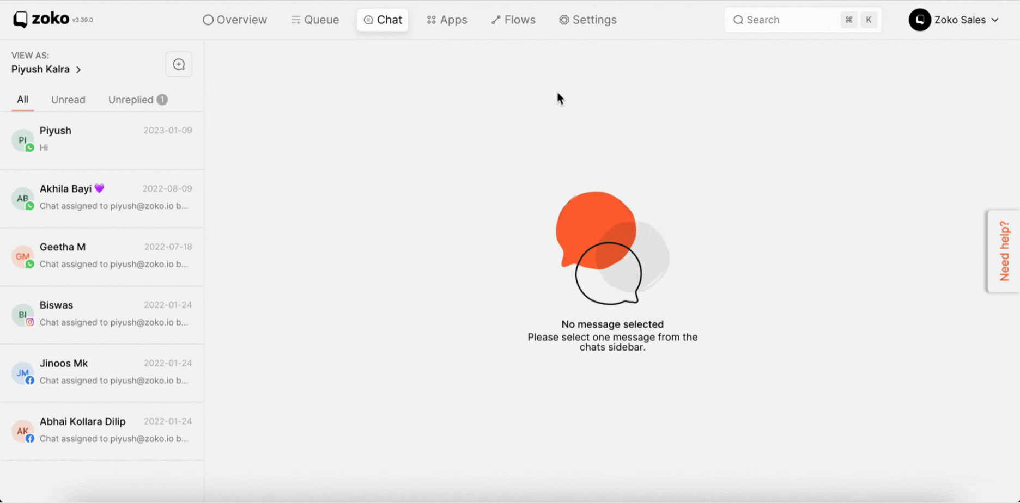Expand the Piyush Kalra view-as selector
This screenshot has height=503, width=1020.
46,69
